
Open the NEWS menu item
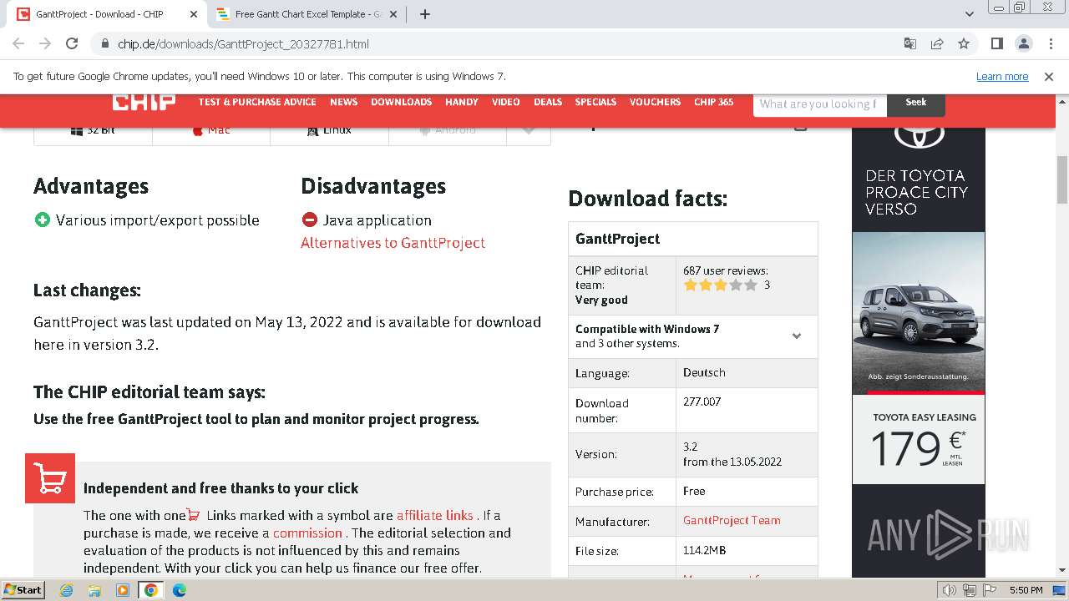point(343,102)
